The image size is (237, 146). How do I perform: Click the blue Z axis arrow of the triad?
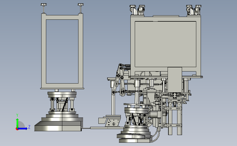pos(23,128)
